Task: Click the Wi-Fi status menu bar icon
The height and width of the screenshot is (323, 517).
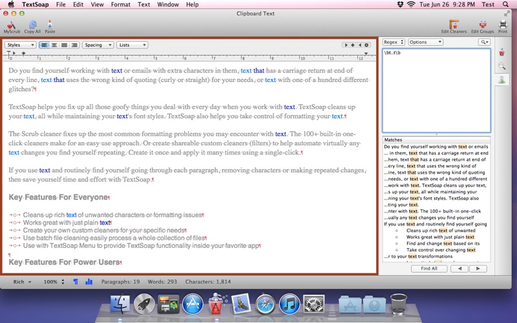Action: click(x=411, y=5)
